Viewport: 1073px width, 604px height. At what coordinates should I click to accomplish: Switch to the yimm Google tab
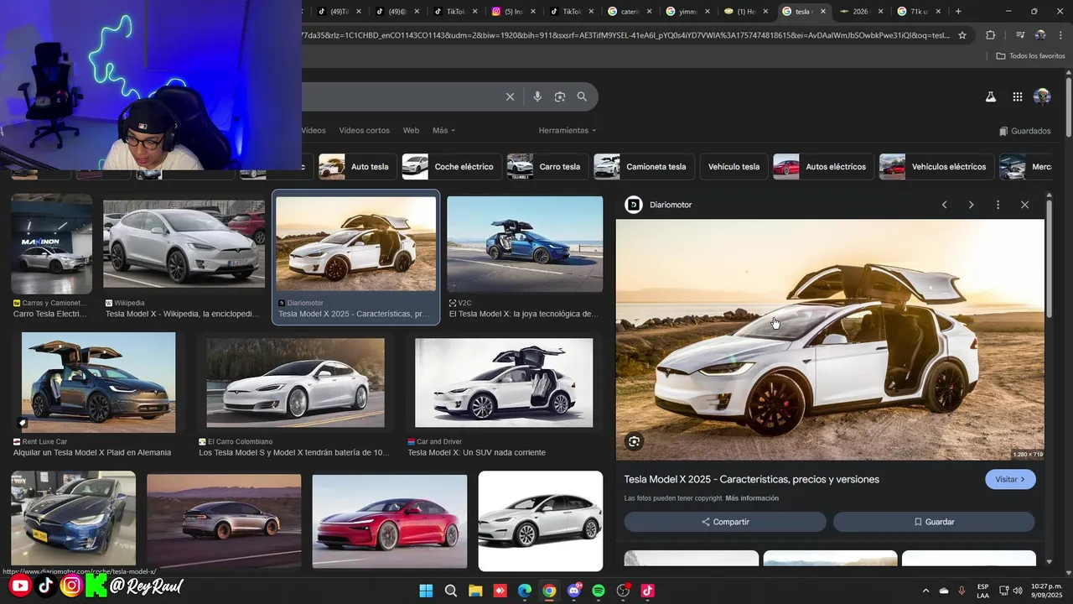[687, 12]
